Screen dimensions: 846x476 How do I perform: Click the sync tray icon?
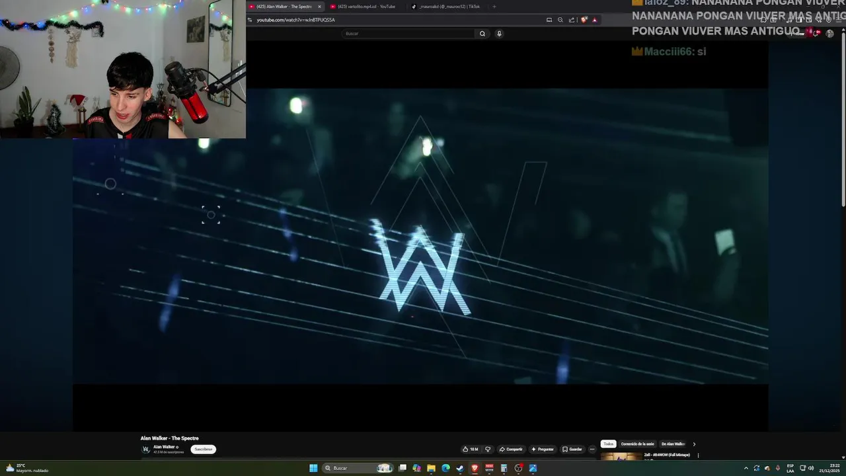(x=757, y=468)
